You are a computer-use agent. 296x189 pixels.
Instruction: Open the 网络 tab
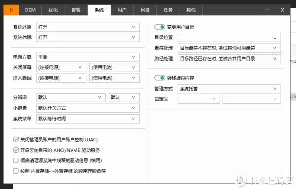(x=145, y=10)
